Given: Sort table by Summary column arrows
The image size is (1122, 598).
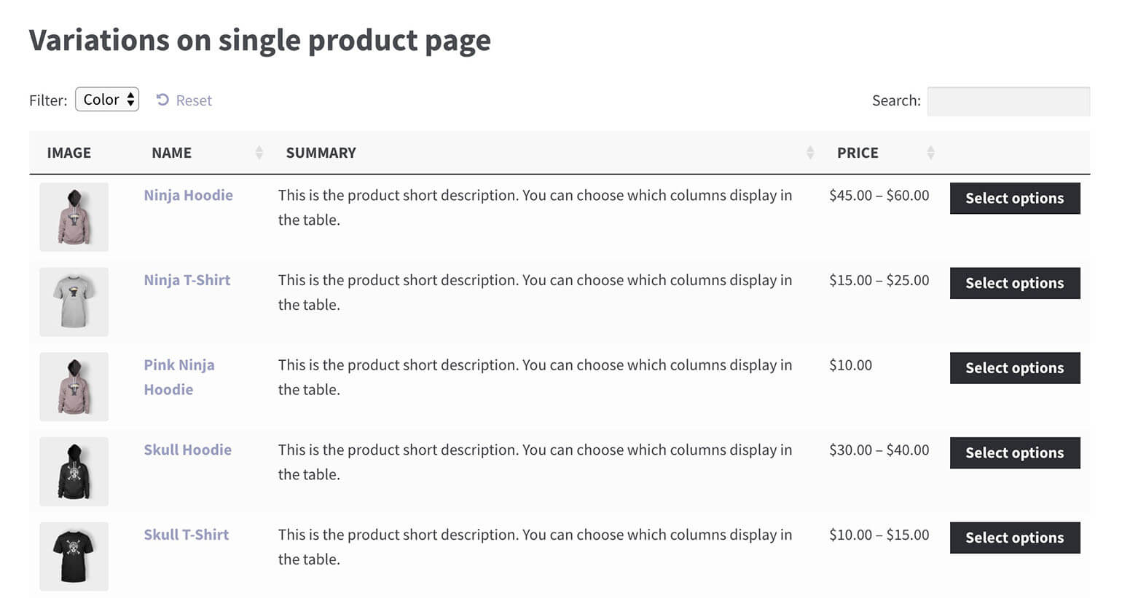Looking at the screenshot, I should [809, 153].
